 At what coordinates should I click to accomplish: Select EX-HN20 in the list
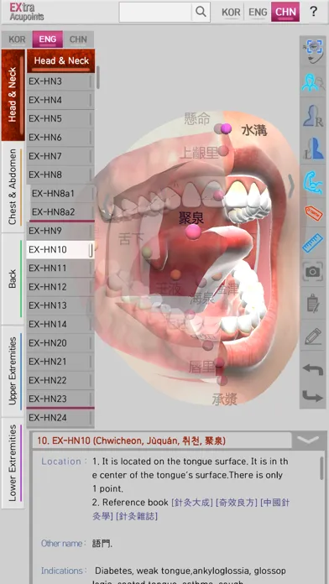click(x=60, y=342)
